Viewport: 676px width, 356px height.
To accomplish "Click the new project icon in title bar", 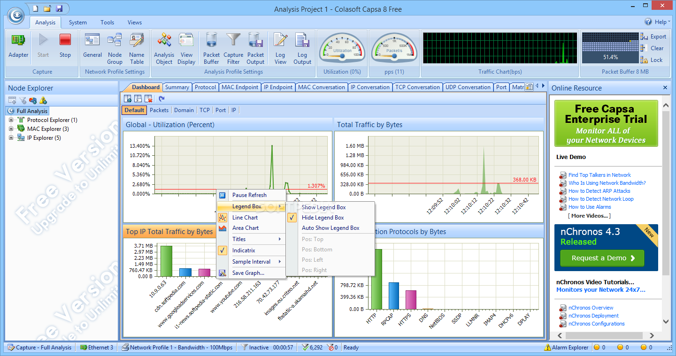I will tap(36, 8).
